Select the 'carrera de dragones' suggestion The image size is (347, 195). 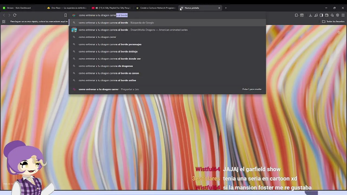tap(167, 66)
